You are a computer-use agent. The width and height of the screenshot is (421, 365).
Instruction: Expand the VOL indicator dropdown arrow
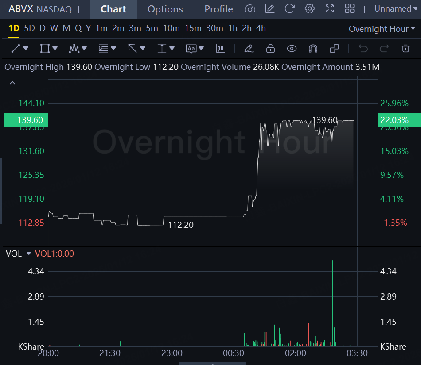click(29, 254)
